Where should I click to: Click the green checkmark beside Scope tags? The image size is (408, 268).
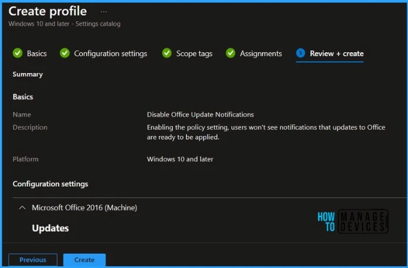pyautogui.click(x=167, y=53)
